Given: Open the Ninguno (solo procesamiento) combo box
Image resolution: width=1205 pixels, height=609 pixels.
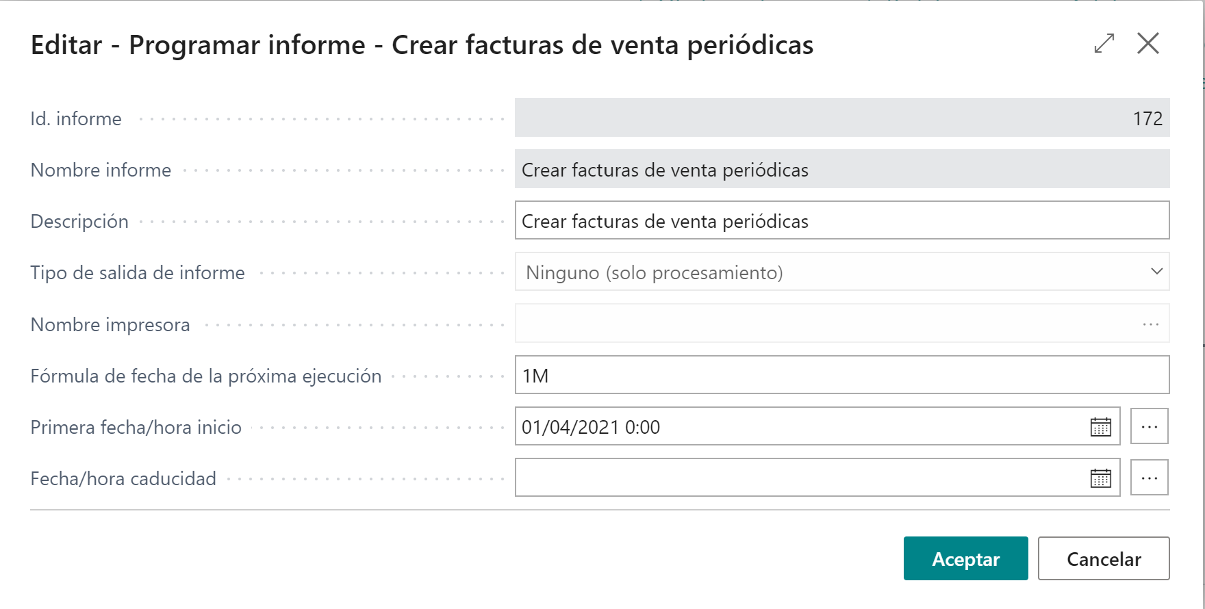Looking at the screenshot, I should [841, 272].
